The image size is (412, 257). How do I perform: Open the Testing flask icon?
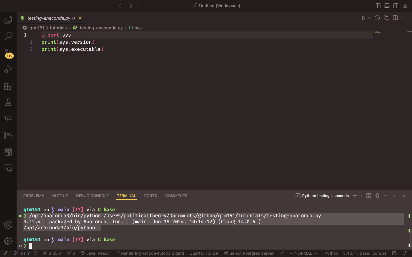[x=8, y=102]
